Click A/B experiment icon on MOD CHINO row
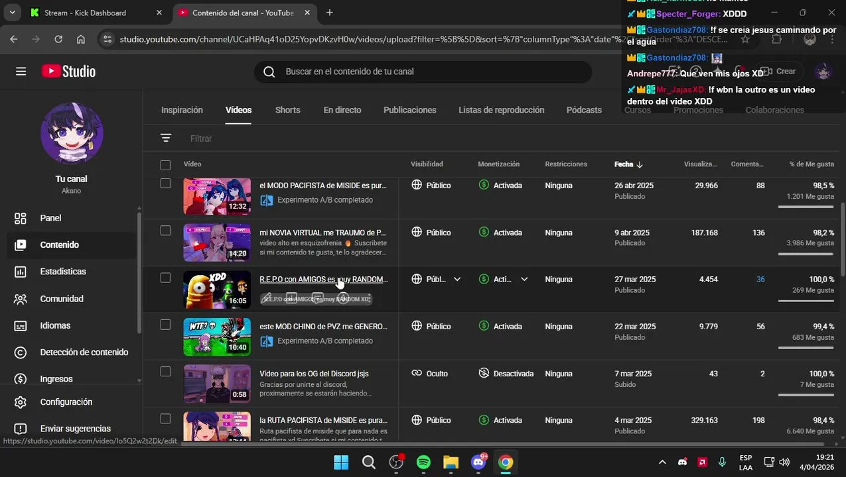This screenshot has width=846, height=477. point(267,341)
